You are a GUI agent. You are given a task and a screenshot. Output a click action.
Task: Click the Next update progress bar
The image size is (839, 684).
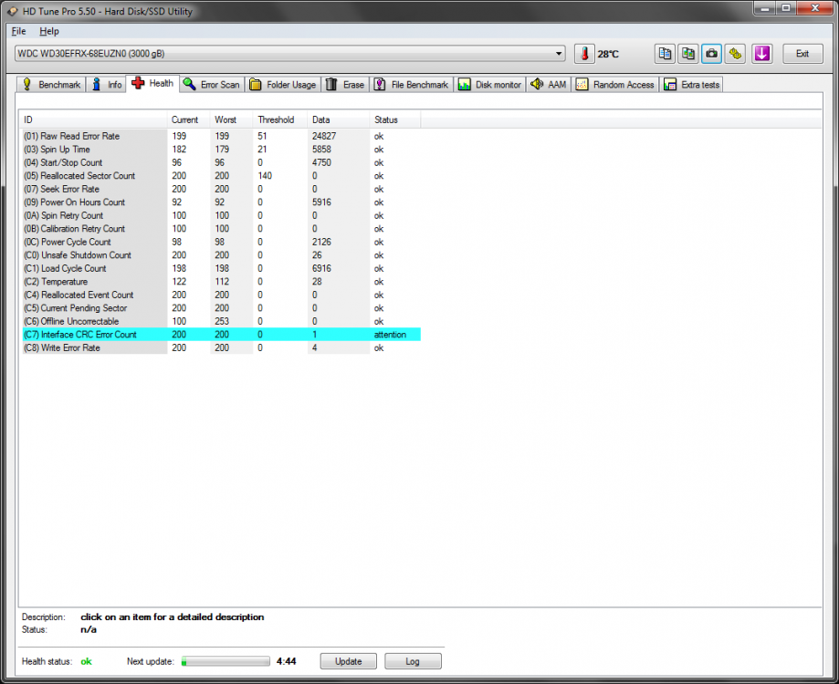click(x=225, y=661)
